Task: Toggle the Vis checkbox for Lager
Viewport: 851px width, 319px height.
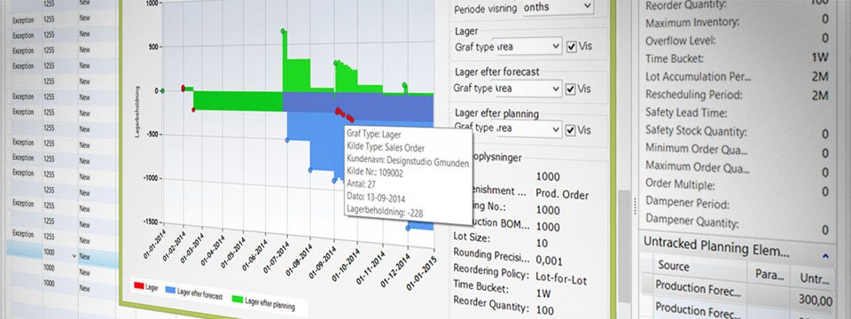Action: coord(571,47)
